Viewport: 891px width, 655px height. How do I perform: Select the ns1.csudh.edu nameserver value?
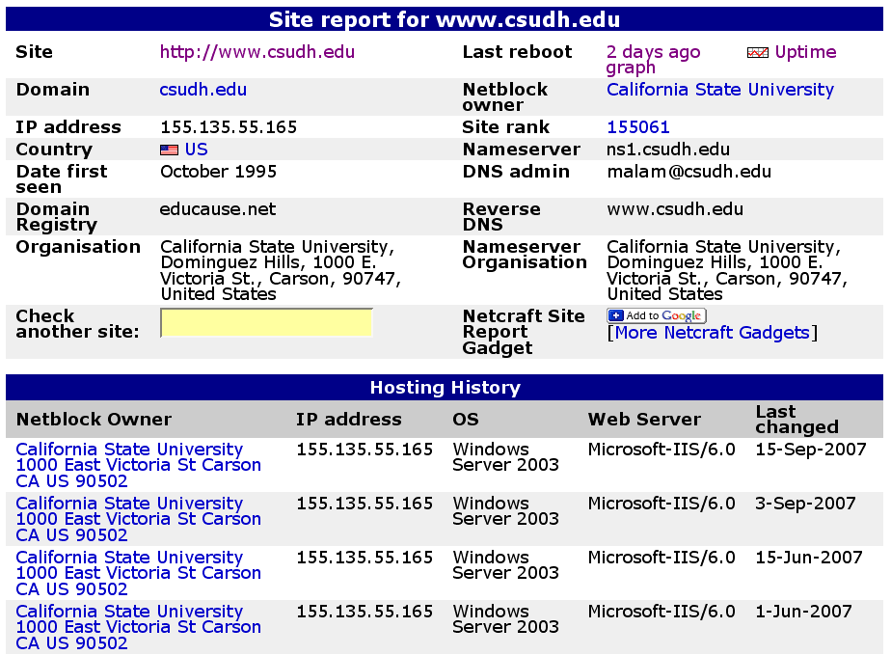(x=668, y=150)
